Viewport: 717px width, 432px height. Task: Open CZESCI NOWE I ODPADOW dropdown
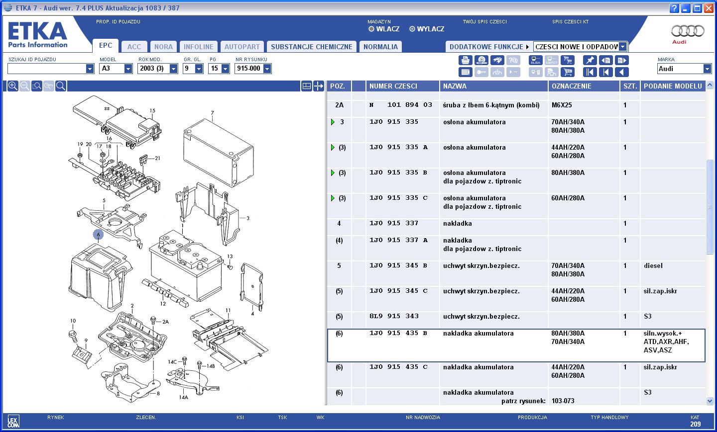point(622,46)
